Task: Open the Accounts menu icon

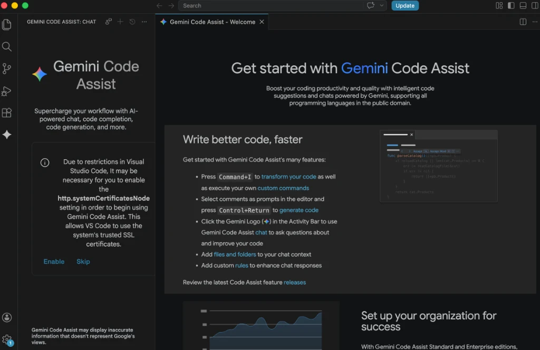Action: (7, 317)
